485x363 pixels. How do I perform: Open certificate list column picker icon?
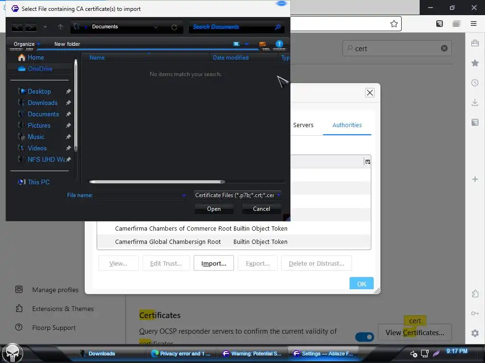(368, 162)
